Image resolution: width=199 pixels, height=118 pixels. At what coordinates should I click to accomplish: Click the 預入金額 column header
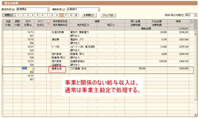(x=135, y=21)
